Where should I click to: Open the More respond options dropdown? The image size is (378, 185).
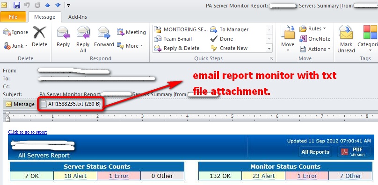130,45
